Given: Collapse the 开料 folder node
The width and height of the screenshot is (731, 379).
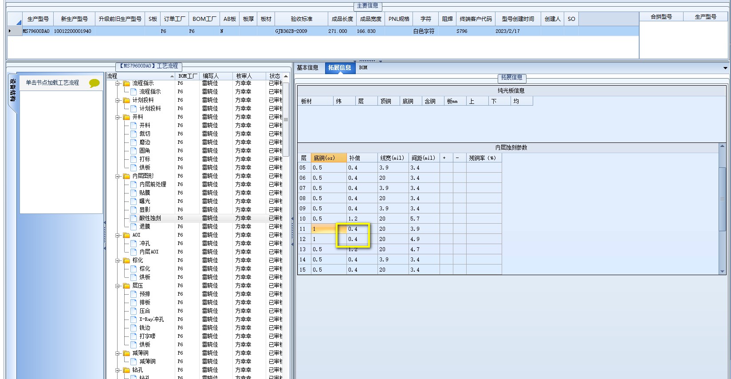Looking at the screenshot, I should click(118, 117).
